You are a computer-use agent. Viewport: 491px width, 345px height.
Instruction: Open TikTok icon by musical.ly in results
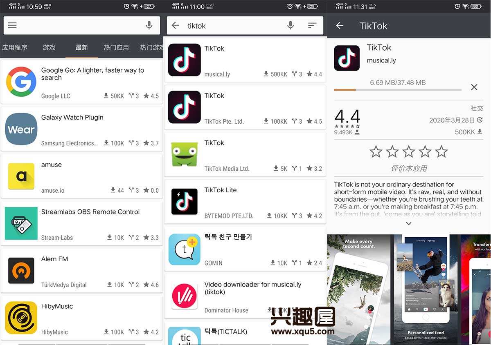click(185, 60)
